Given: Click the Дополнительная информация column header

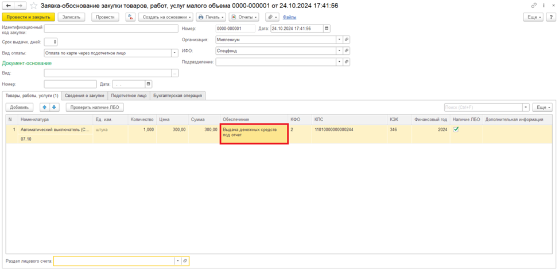Looking at the screenshot, I should pos(518,120).
